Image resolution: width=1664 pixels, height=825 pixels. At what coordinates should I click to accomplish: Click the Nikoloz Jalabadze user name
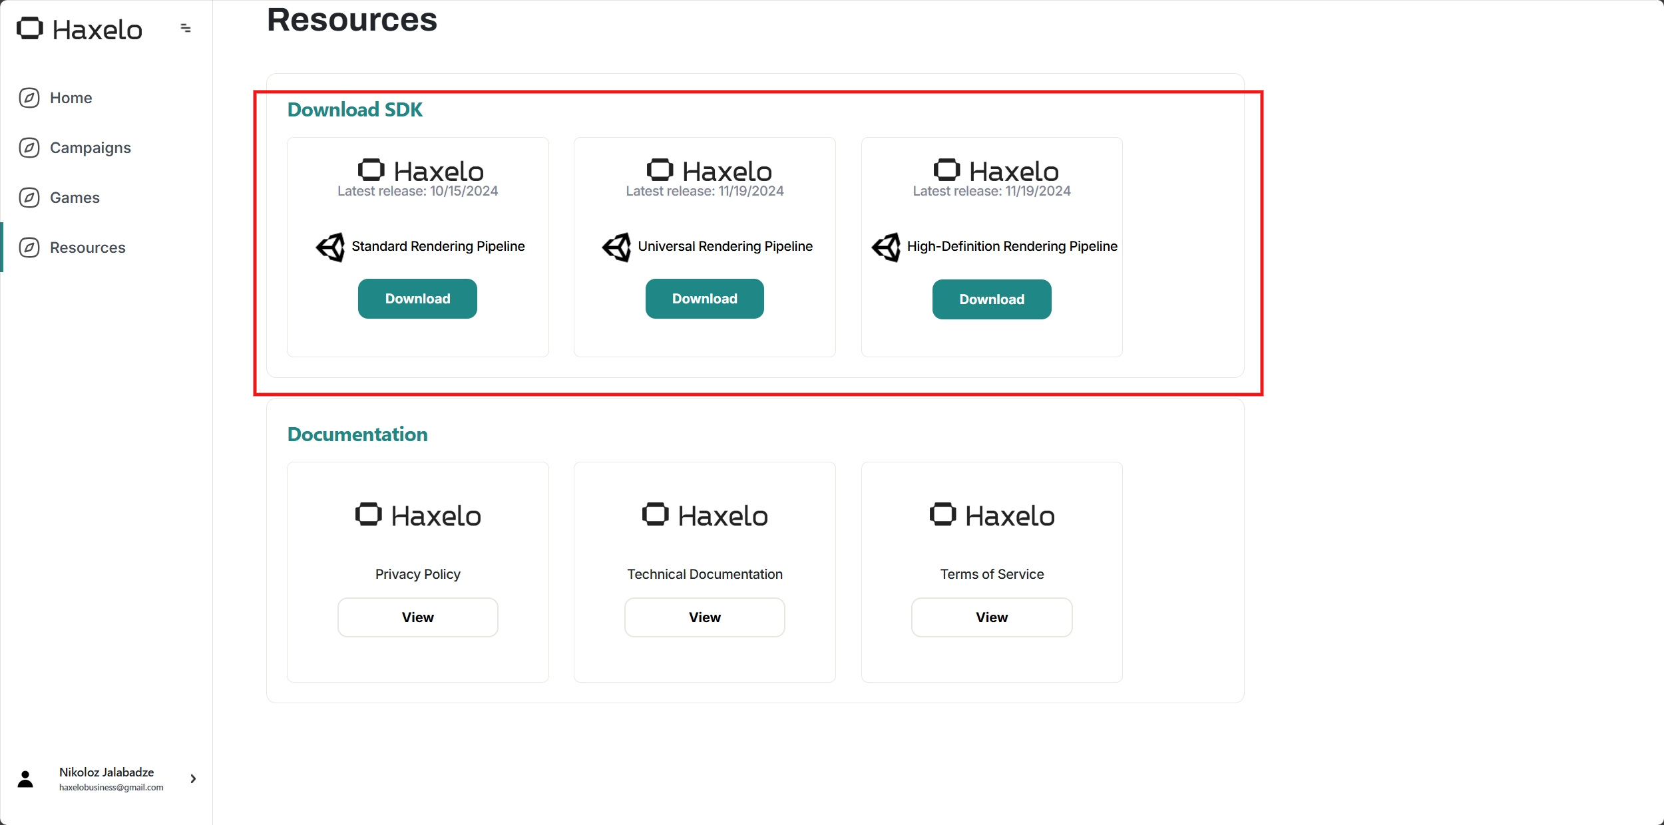(106, 772)
